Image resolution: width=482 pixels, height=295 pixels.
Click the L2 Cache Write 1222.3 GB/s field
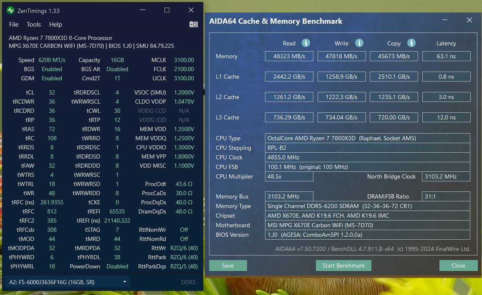(x=341, y=97)
